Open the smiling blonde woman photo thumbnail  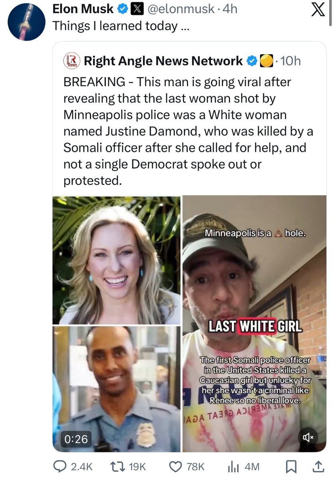117,260
